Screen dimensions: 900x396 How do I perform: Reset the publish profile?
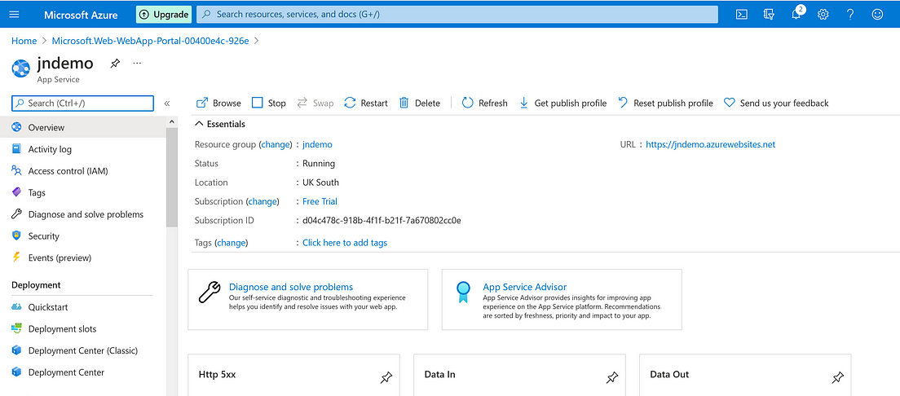pyautogui.click(x=665, y=103)
